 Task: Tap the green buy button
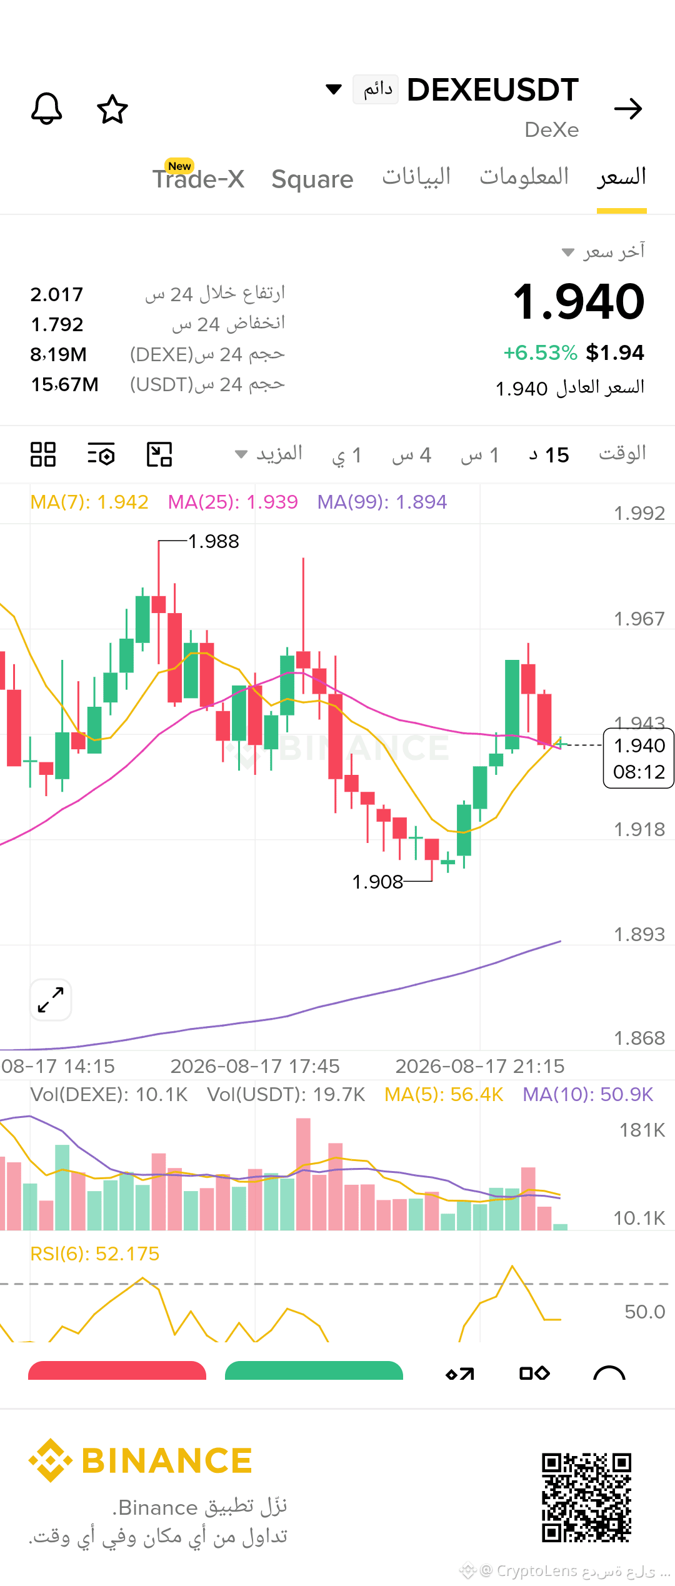[x=314, y=1370]
